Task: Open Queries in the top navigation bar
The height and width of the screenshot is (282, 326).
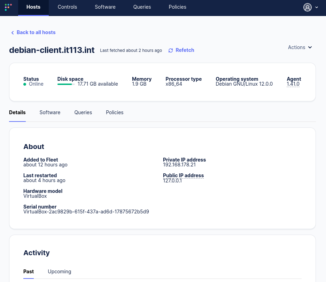Action: [142, 7]
